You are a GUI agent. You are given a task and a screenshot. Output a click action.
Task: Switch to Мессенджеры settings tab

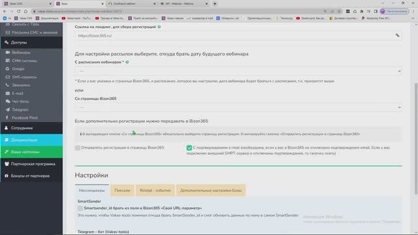tap(91, 190)
